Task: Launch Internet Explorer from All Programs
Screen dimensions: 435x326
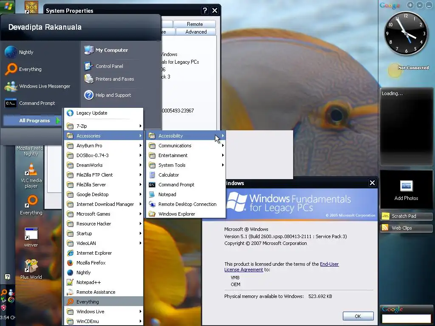Action: pos(104,253)
